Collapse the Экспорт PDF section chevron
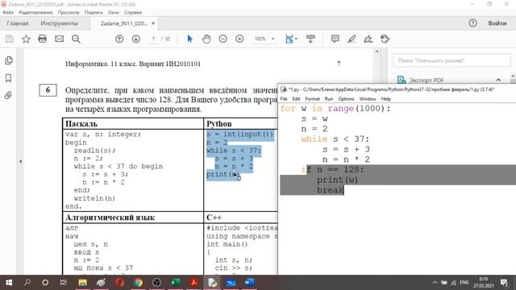 pyautogui.click(x=498, y=80)
